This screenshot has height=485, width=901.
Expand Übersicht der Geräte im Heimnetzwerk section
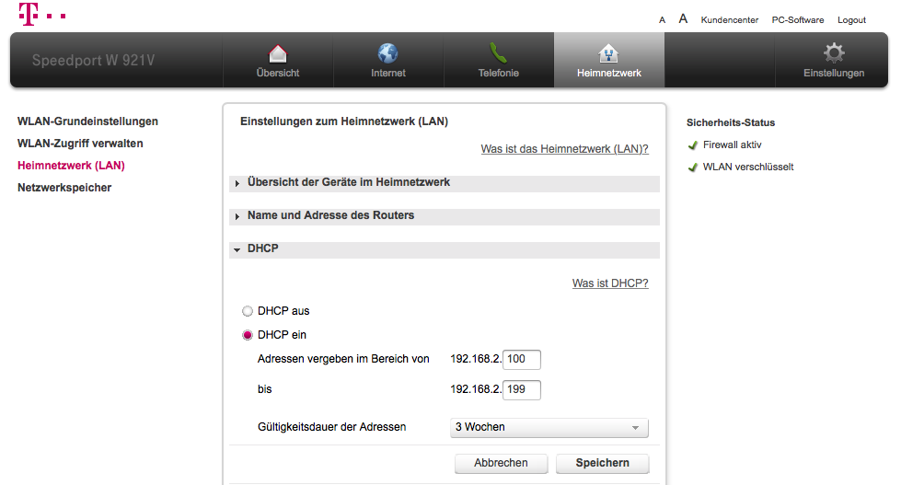pyautogui.click(x=445, y=183)
